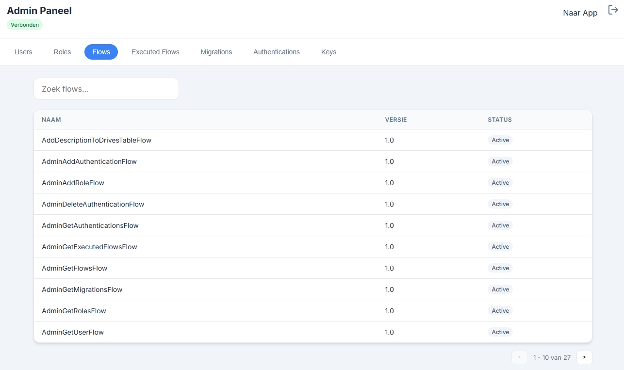624x370 pixels.
Task: Open the Keys tab
Action: pyautogui.click(x=328, y=52)
